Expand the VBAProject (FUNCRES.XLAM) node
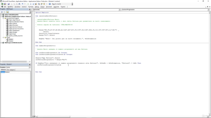211x118 pixels. point(1,43)
